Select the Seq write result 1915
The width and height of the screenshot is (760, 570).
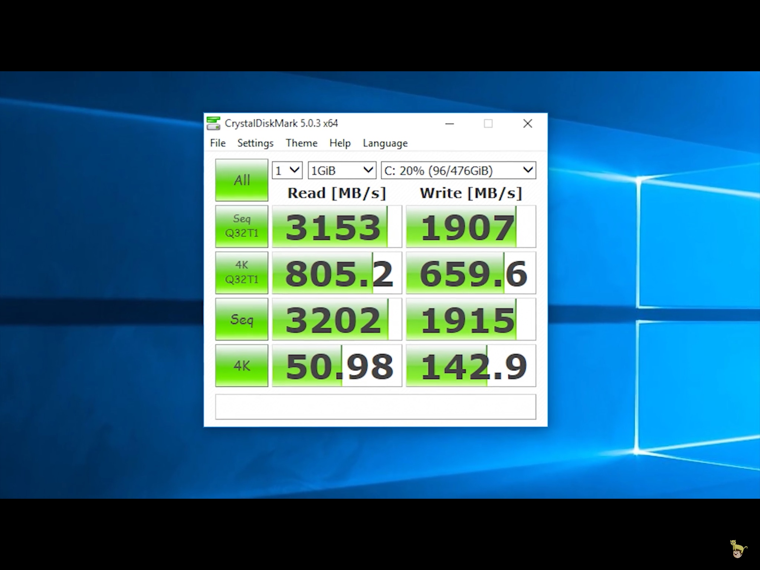pyautogui.click(x=471, y=319)
